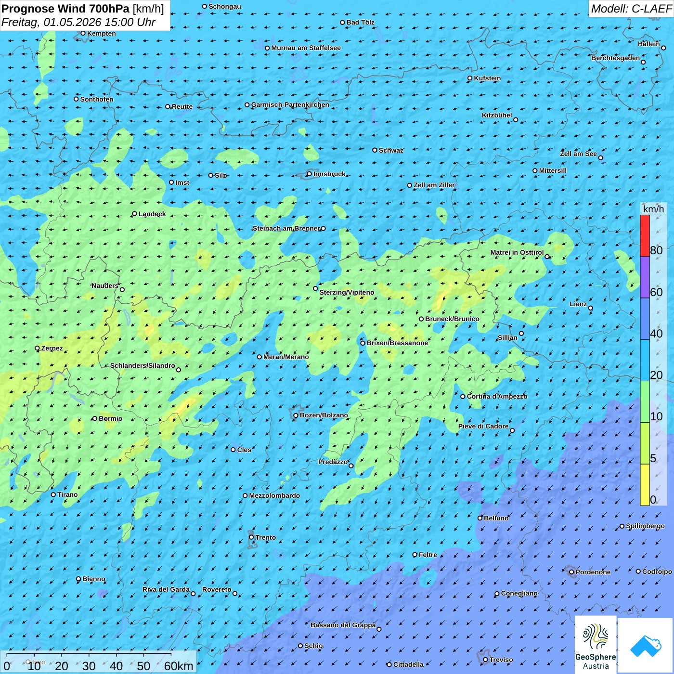Click the GeoSphere Austria logo

pos(596,644)
